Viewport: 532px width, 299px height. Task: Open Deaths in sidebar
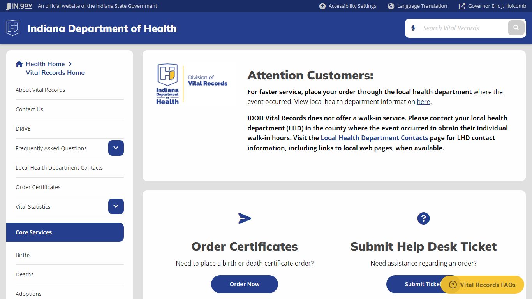click(25, 274)
